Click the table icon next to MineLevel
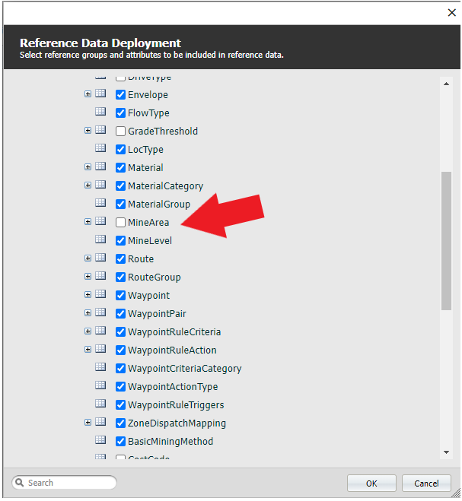Image resolution: width=462 pixels, height=501 pixels. [100, 240]
